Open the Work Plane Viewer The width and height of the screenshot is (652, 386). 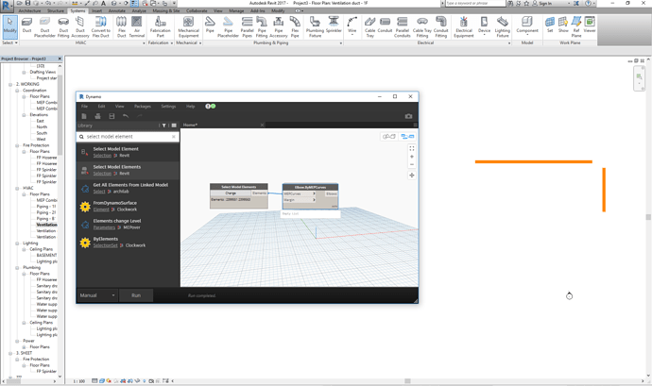(590, 25)
